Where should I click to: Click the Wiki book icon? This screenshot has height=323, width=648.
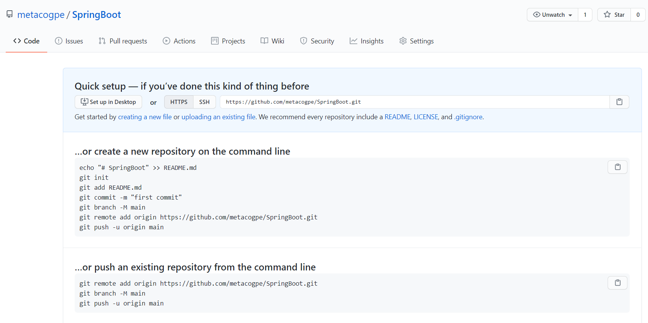tap(264, 41)
